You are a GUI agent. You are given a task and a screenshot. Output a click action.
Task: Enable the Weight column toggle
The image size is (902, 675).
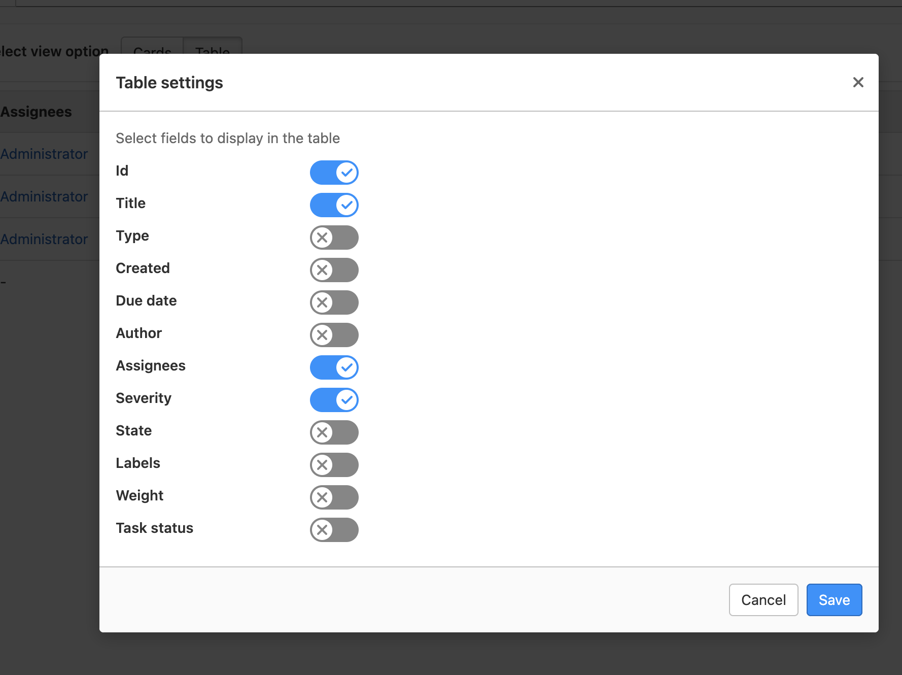[334, 497]
